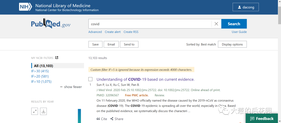Apply the IF>30 filter
281x123 pixels.
coord(40,71)
